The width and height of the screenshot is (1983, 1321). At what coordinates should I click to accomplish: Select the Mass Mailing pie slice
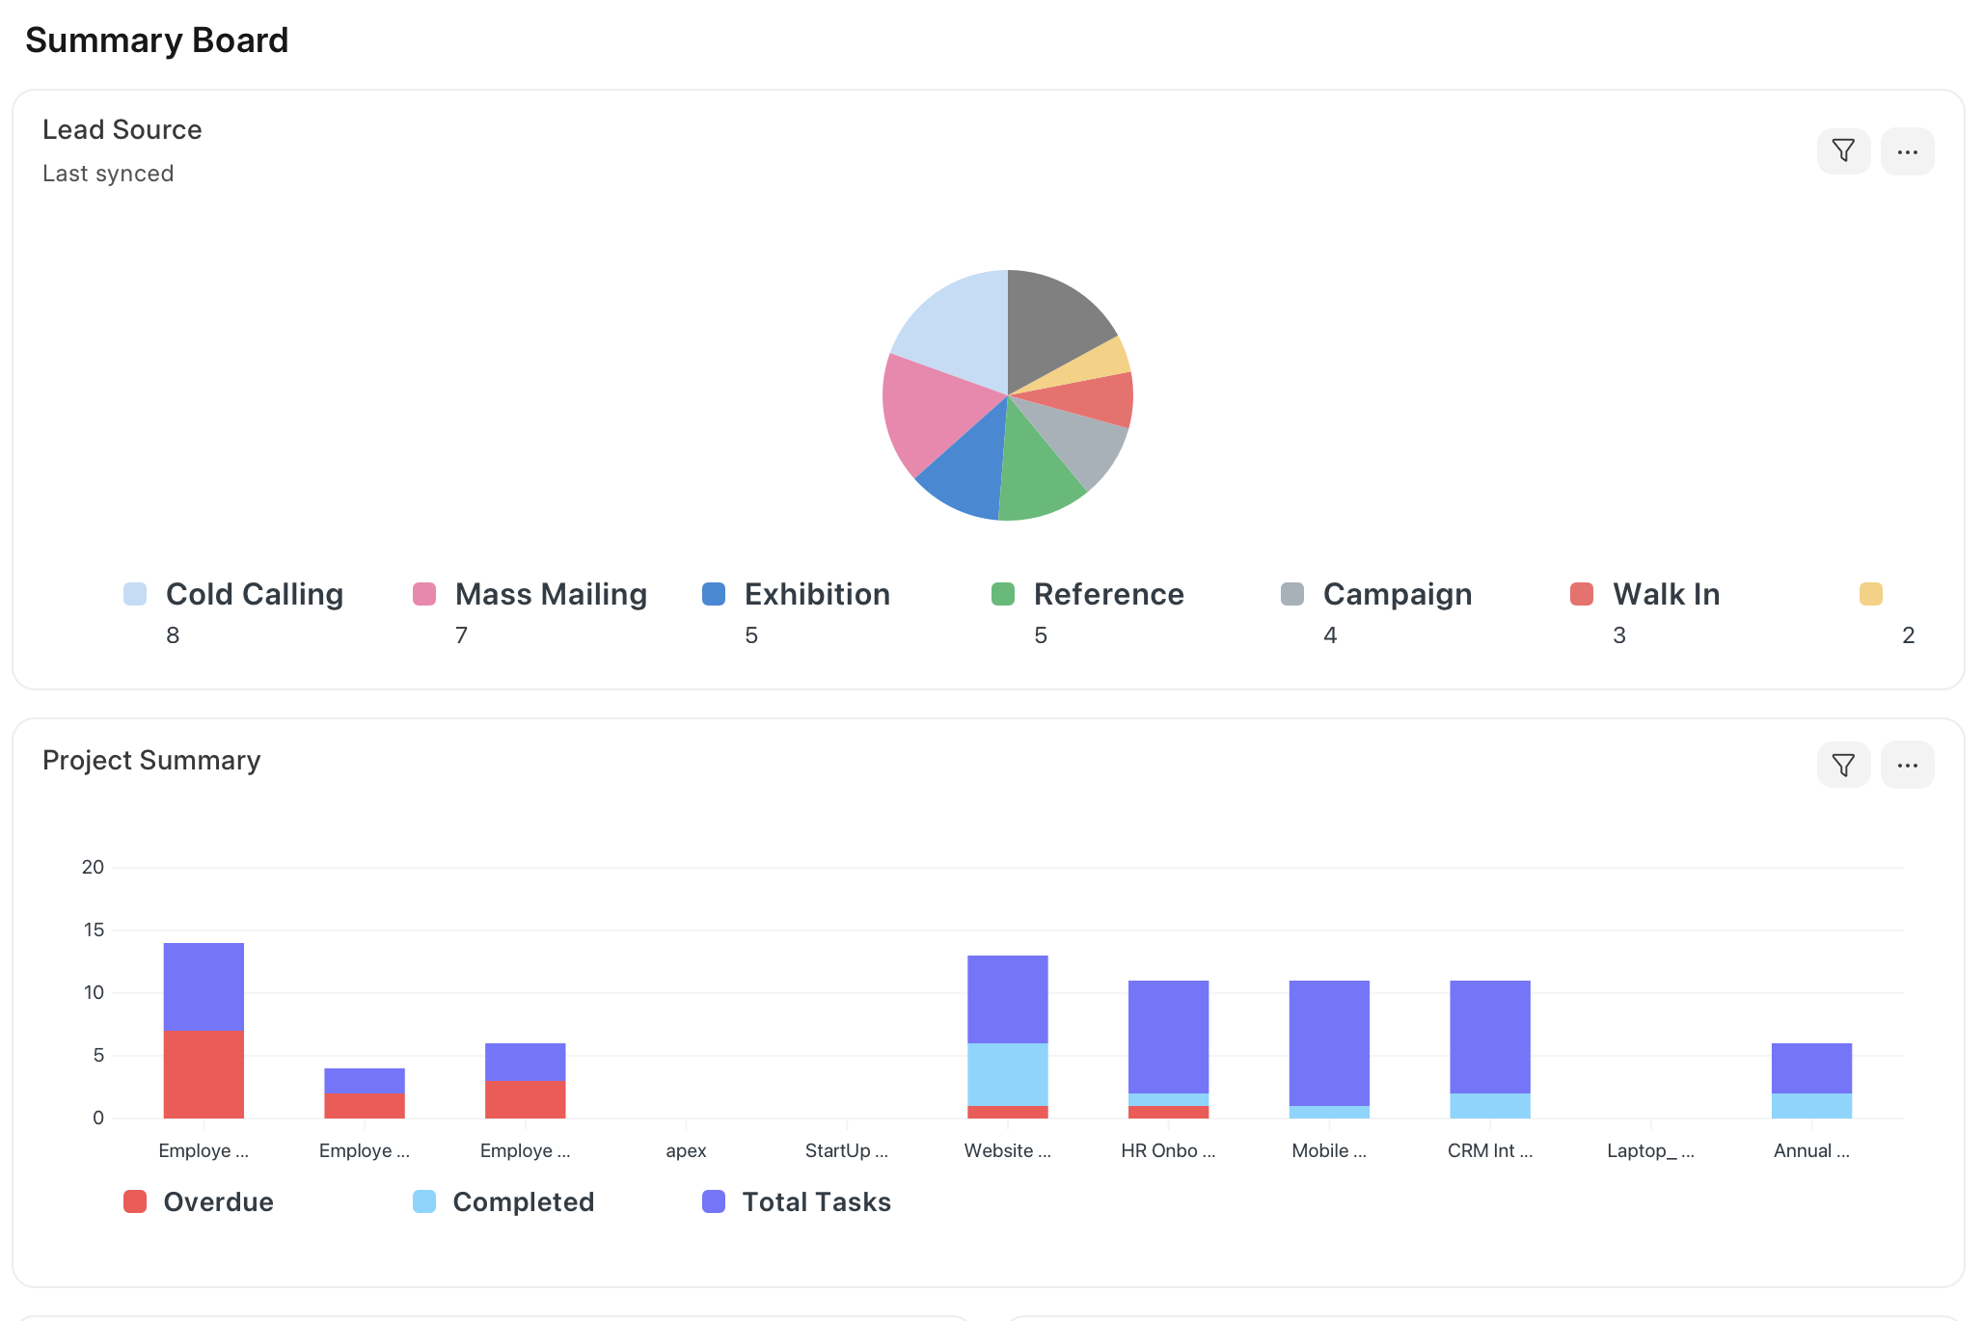931,415
